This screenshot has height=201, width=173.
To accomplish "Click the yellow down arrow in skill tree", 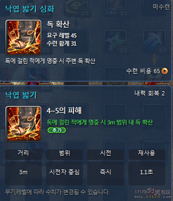I will coord(154,59).
